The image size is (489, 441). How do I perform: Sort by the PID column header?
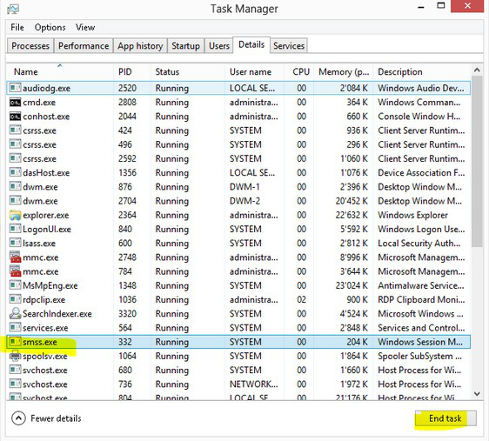click(132, 71)
